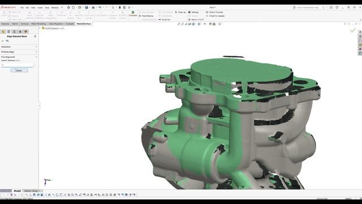
Task: Click Hide Meshes in the ribbon
Action: (146, 16)
